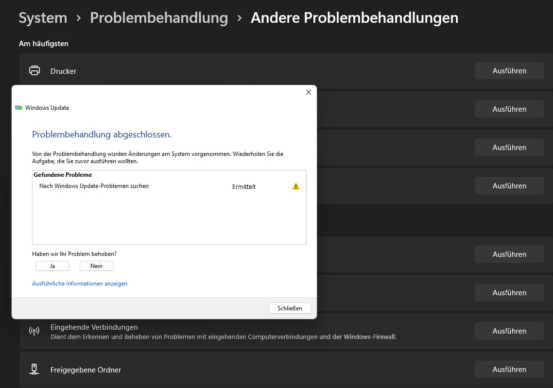Click the antenna icon beside Eingehende Verbindungen

[x=34, y=331]
